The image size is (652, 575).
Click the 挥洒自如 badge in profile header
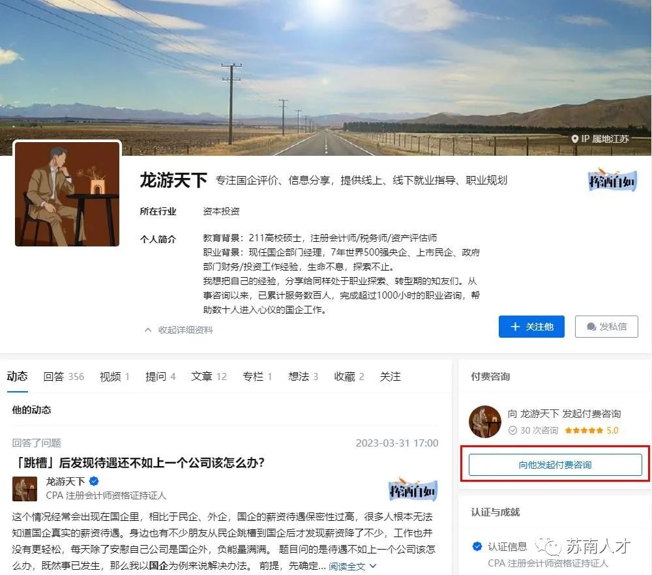coord(612,181)
